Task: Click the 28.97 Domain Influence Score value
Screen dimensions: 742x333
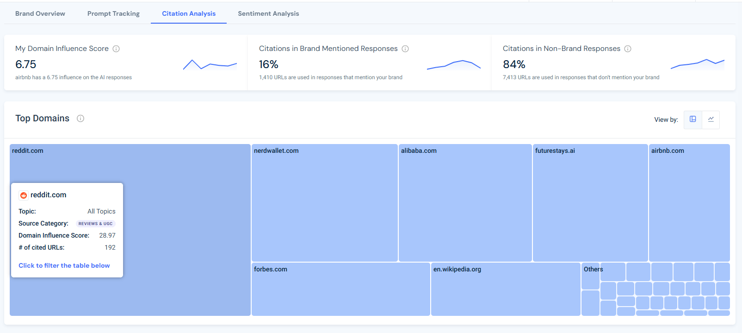Action: click(107, 235)
